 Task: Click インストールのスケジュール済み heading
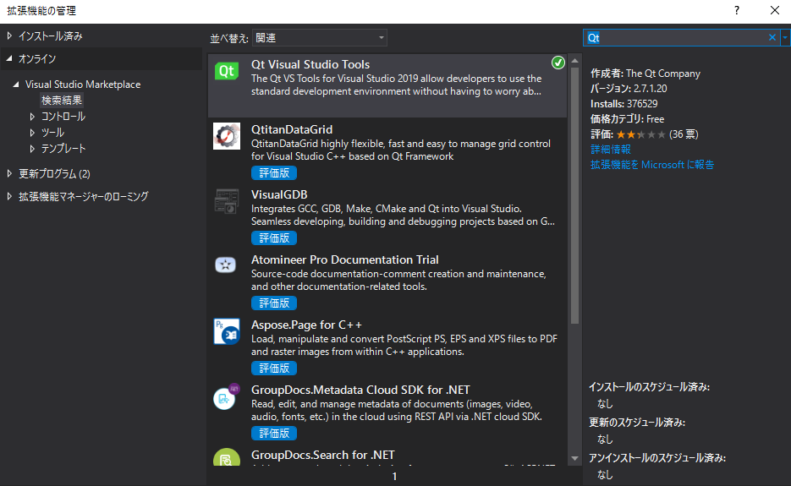(x=649, y=387)
